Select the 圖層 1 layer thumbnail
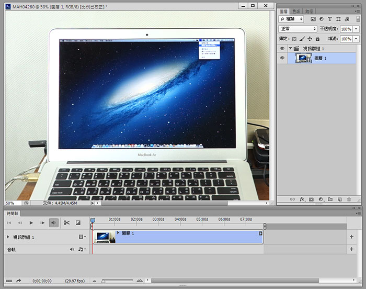 tap(303, 58)
